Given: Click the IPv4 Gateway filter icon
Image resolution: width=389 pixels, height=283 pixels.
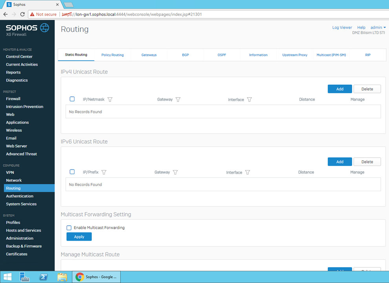Looking at the screenshot, I should (x=178, y=100).
